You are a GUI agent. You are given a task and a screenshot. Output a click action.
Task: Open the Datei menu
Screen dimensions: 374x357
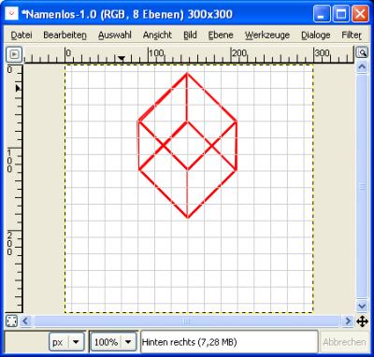coord(22,36)
